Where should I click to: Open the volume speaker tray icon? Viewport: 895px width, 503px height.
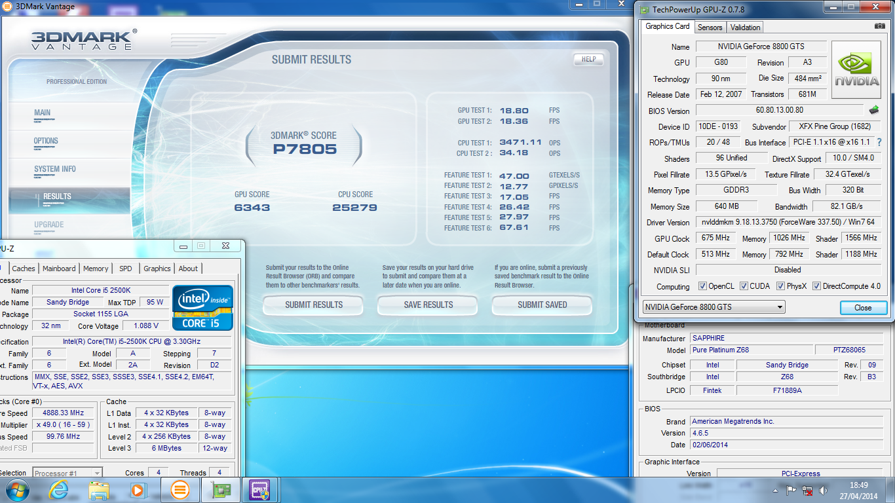[823, 490]
